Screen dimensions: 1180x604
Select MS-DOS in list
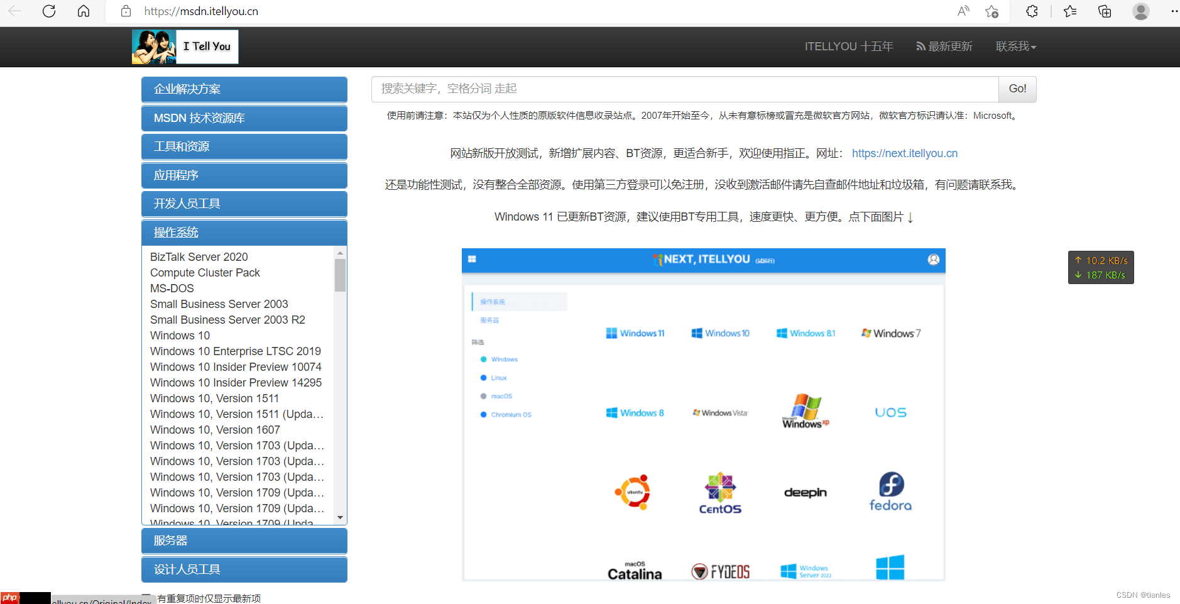[172, 288]
